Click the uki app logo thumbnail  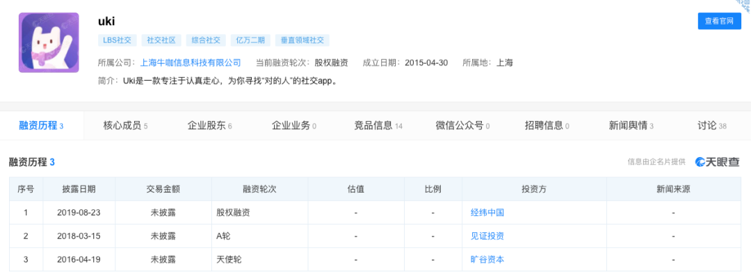[49, 42]
